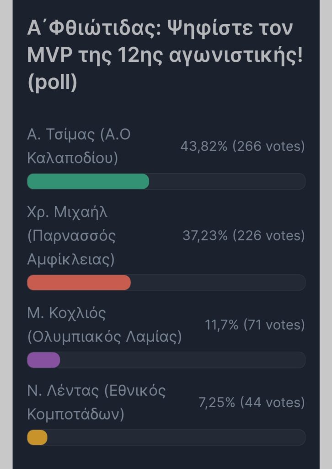Select the poll title heading text
The height and width of the screenshot is (469, 332).
tap(165, 55)
